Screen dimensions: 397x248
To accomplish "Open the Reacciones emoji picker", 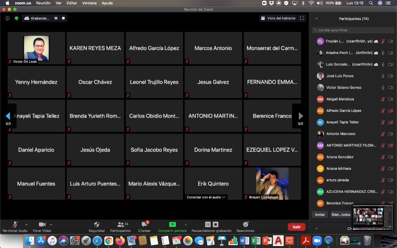I will click(245, 226).
